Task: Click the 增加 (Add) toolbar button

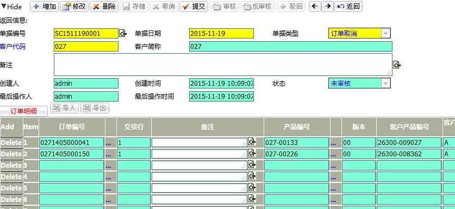Action: tap(45, 7)
